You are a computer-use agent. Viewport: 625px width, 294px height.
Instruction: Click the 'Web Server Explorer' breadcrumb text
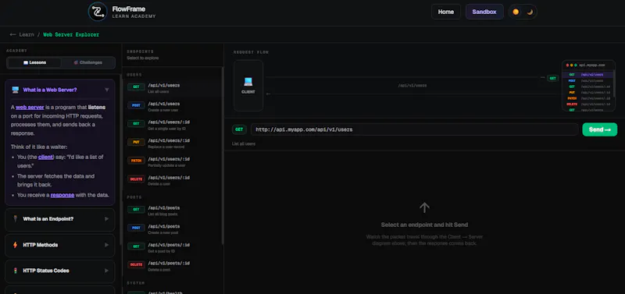click(x=71, y=34)
